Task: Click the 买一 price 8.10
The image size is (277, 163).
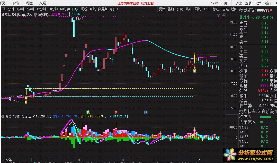Action: [265, 47]
